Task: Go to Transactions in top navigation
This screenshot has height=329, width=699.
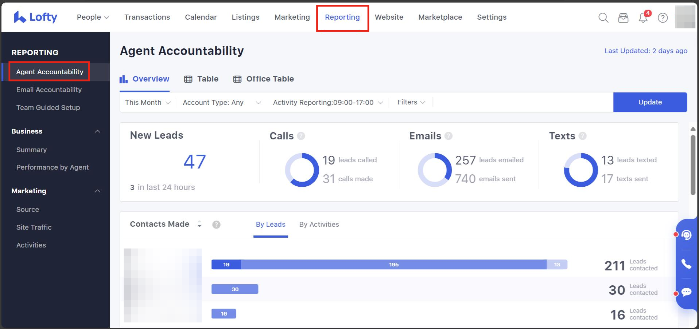Action: pos(147,17)
